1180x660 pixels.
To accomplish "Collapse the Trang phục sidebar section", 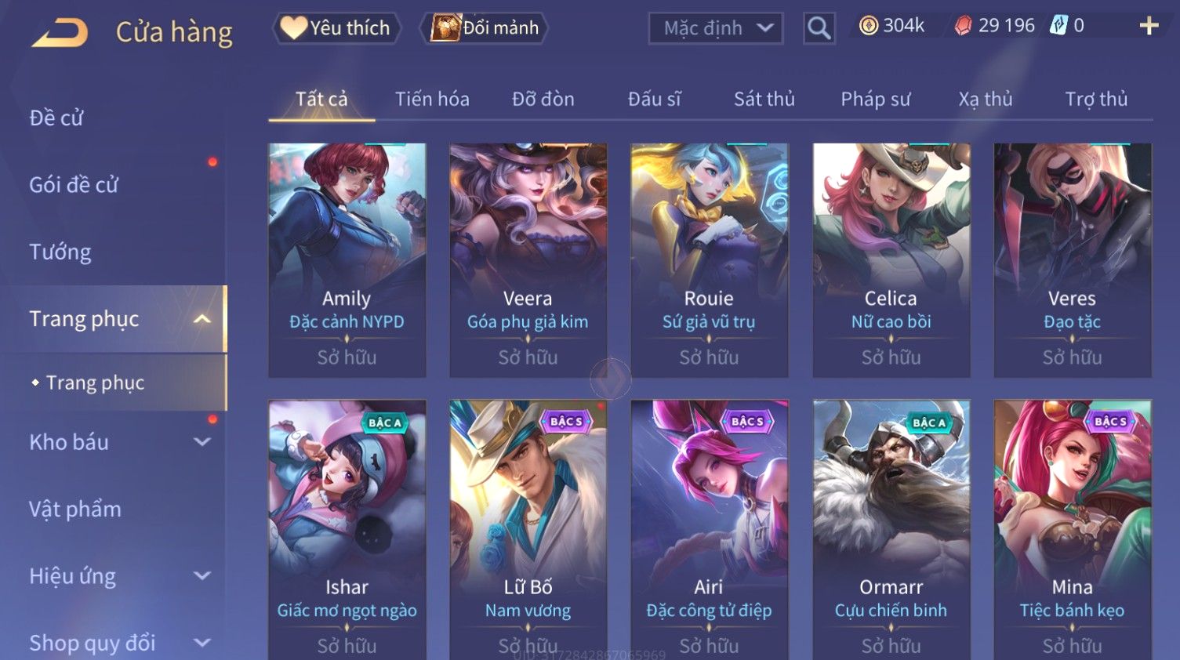I will pyautogui.click(x=202, y=319).
